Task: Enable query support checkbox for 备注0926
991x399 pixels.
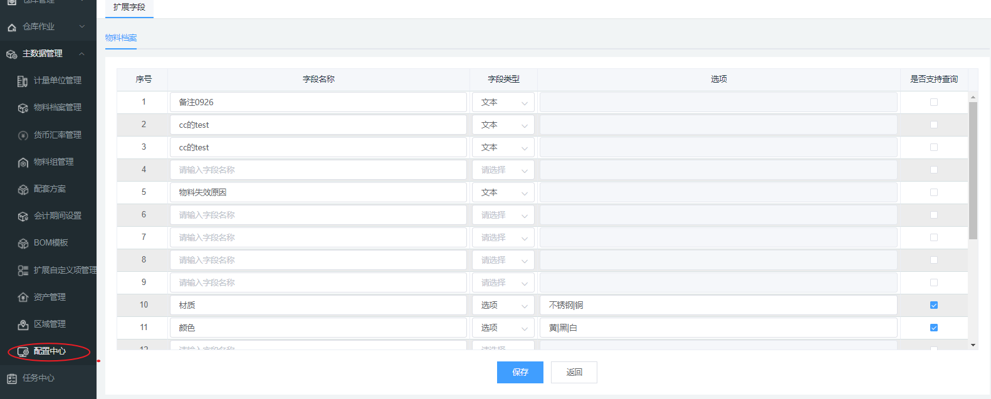Action: click(x=933, y=102)
